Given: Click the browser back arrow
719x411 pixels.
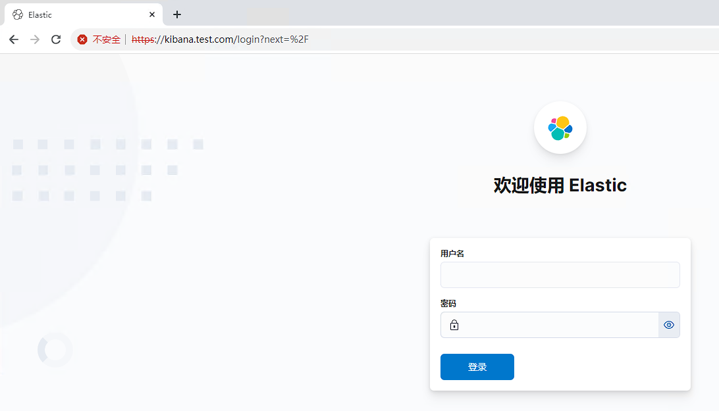Looking at the screenshot, I should coord(14,39).
